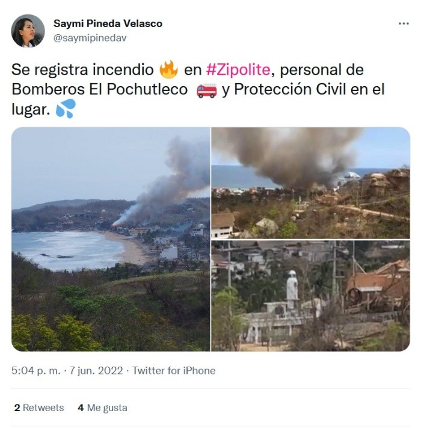Open the three-dot more options menu

click(x=404, y=23)
